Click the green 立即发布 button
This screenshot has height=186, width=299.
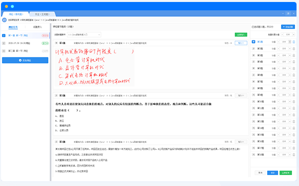coord(286,173)
